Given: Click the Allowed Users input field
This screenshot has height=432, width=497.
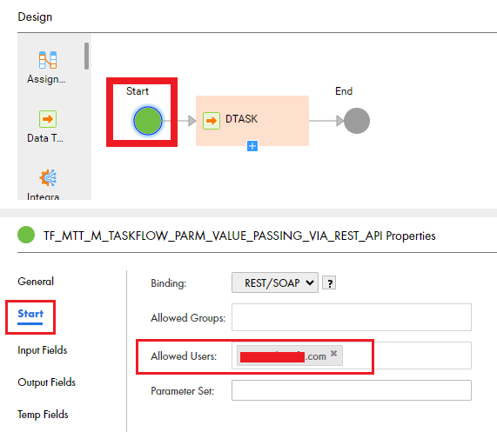Looking at the screenshot, I should click(x=352, y=356).
